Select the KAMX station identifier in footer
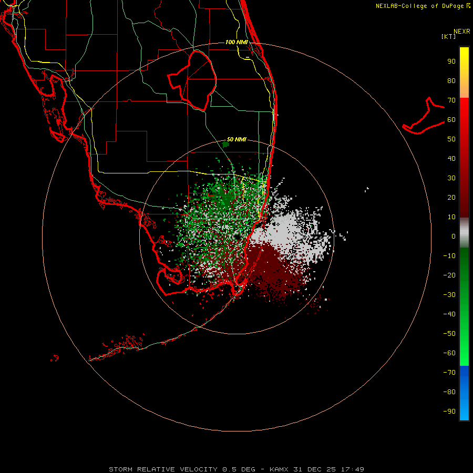 pyautogui.click(x=279, y=469)
